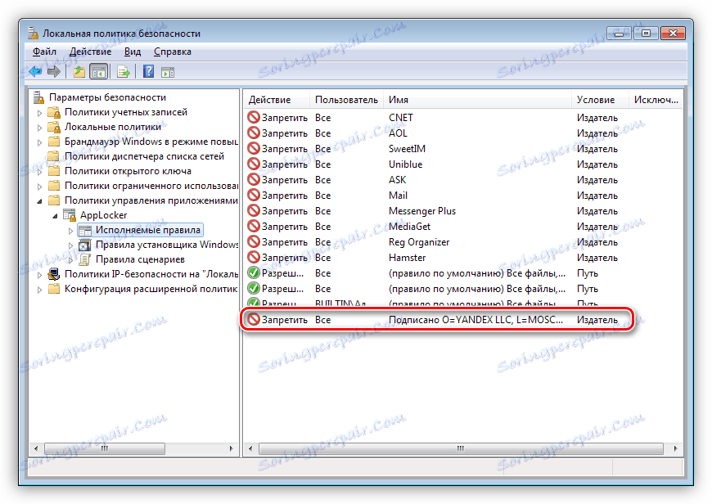
Task: Open the Действие menu
Action: point(91,51)
